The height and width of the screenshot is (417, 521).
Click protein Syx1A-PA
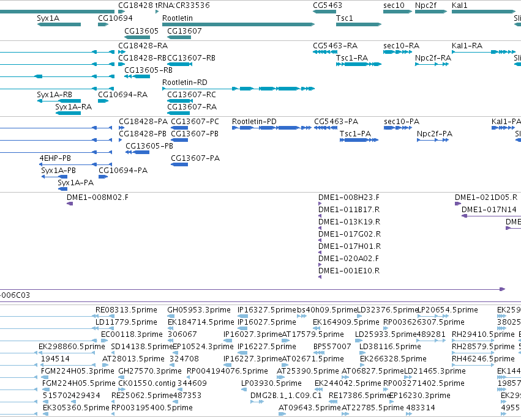pyautogui.click(x=76, y=183)
